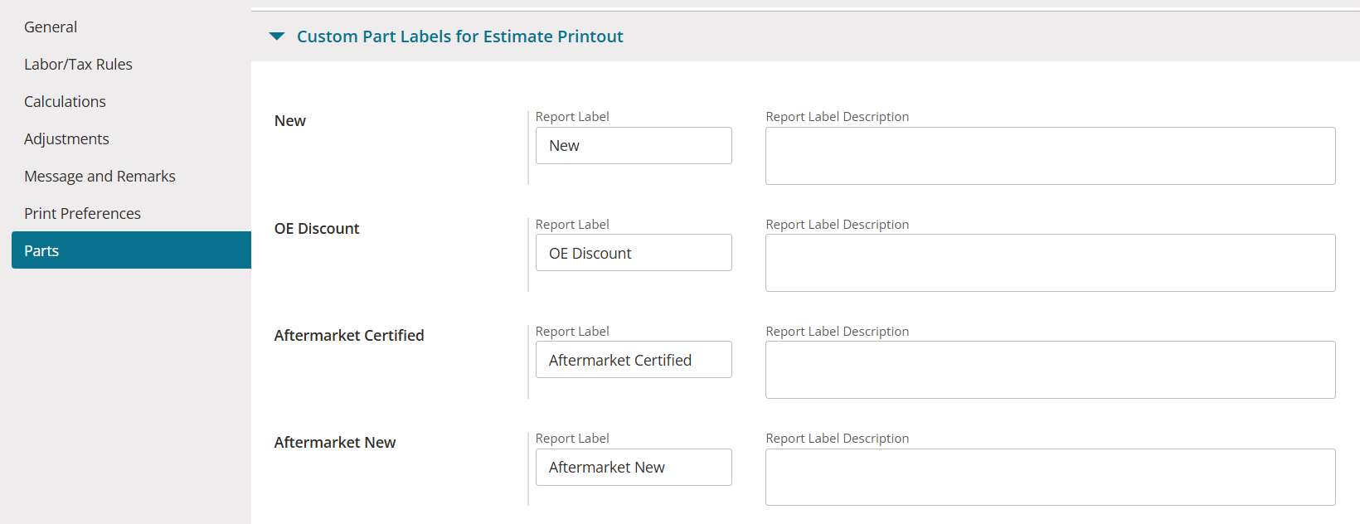The height and width of the screenshot is (524, 1360).
Task: Open the General settings page
Action: (51, 27)
